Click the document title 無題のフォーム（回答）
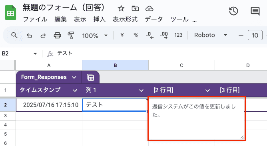The image size is (267, 146). point(64,8)
